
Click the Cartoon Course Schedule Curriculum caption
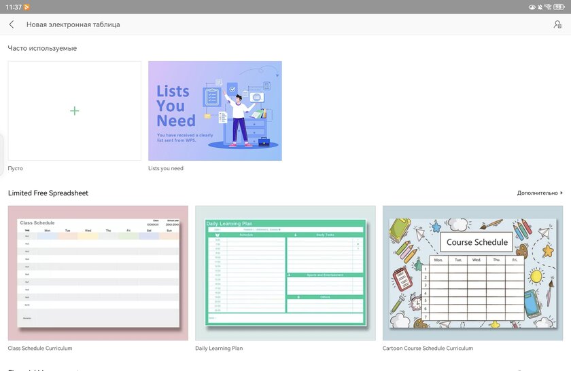click(x=428, y=348)
